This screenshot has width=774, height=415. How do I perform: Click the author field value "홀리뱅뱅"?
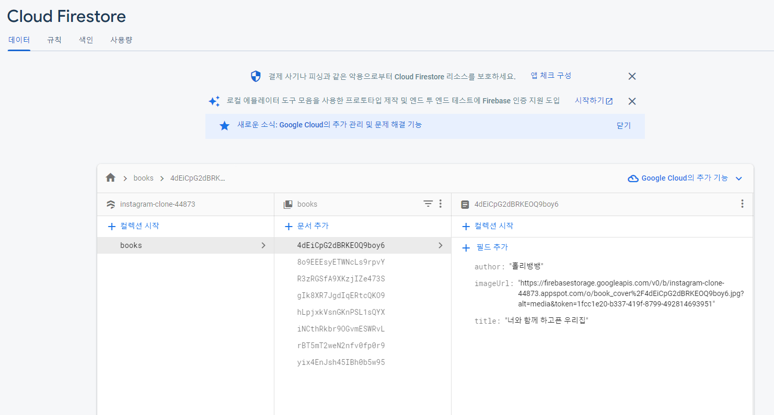coord(526,266)
